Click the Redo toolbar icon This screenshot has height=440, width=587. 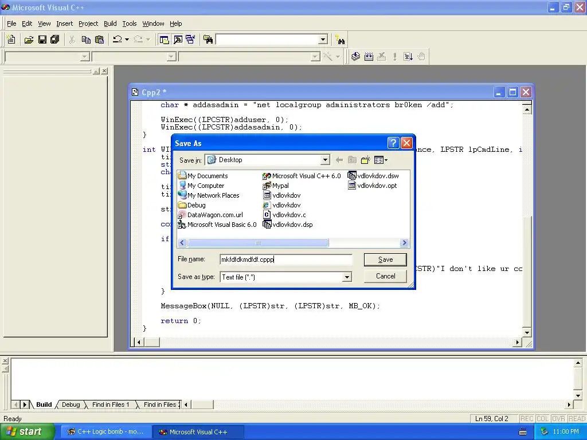pos(138,40)
